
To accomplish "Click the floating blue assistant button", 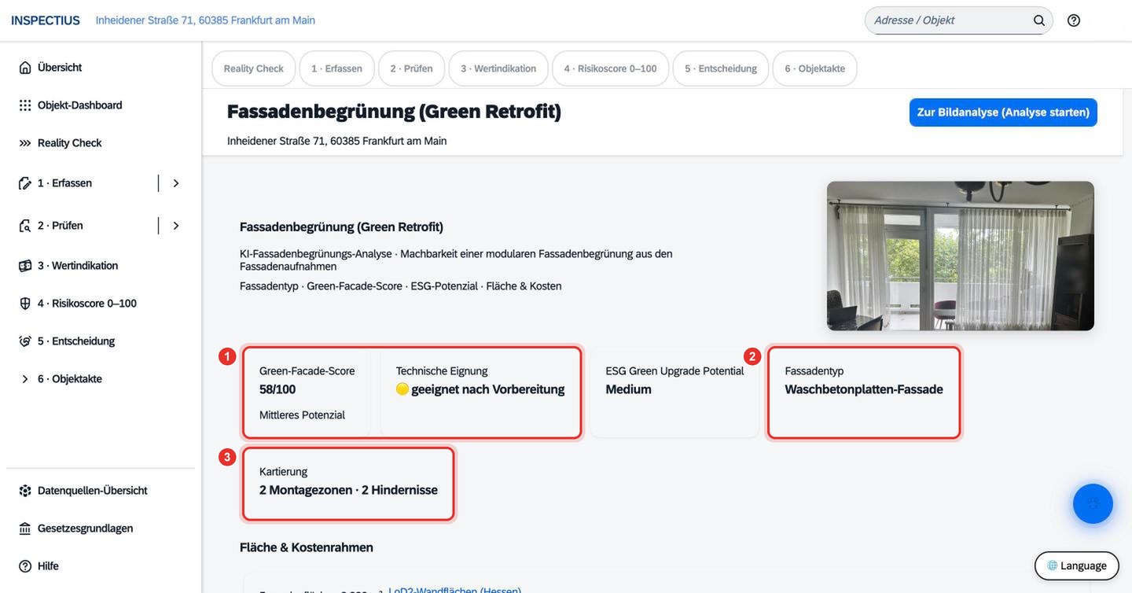I will (1093, 503).
